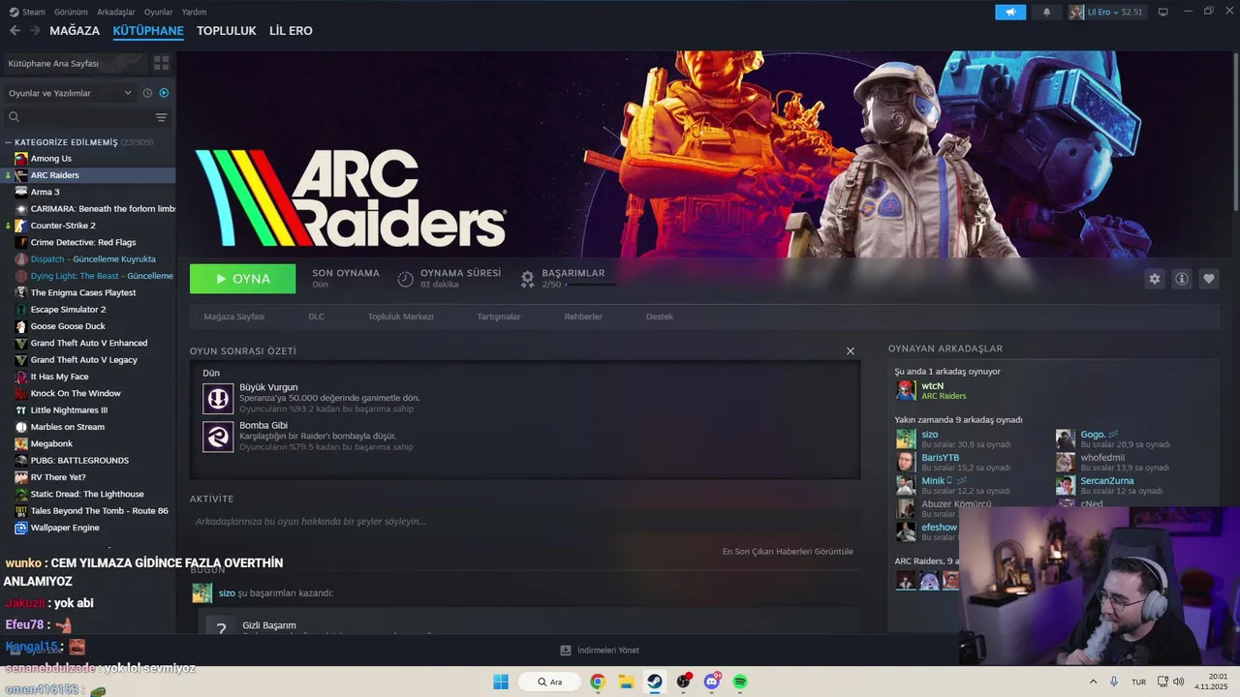Show hidden system tray icons chevron
The image size is (1240, 697).
point(1094,682)
